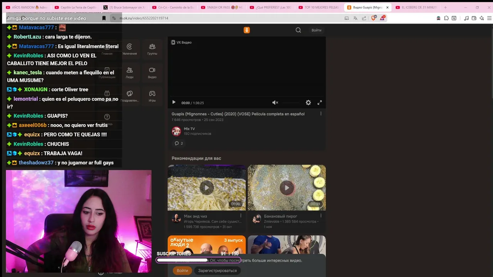493x277 pixels.
Task: Open Mix TV channel name link
Action: (x=189, y=129)
